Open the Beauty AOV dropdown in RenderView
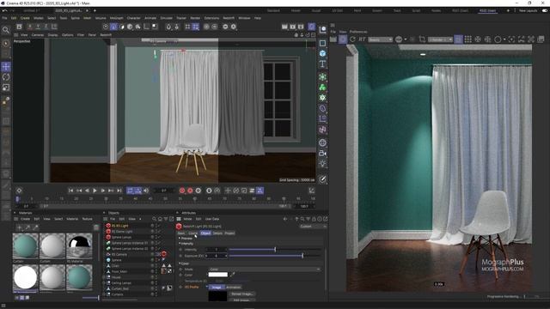Viewport: 550px width, 309px height. [x=380, y=39]
